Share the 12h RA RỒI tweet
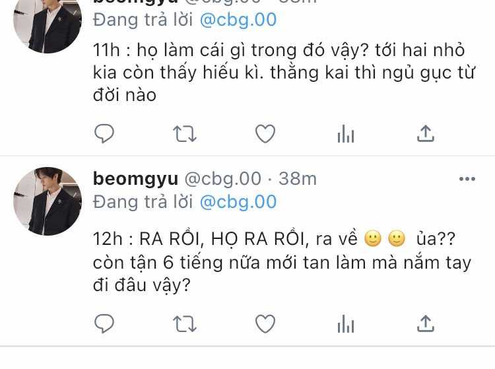This screenshot has height=369, width=495. tap(426, 323)
